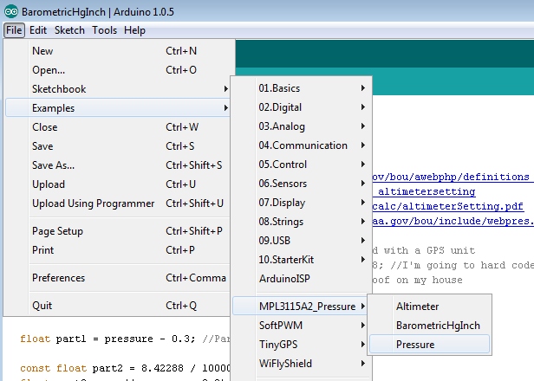Expand the 03.Analog examples submenu
534x381 pixels.
point(302,126)
